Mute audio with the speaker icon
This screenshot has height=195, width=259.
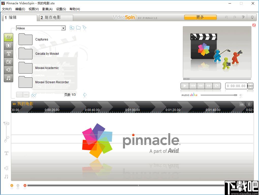pyautogui.click(x=241, y=95)
